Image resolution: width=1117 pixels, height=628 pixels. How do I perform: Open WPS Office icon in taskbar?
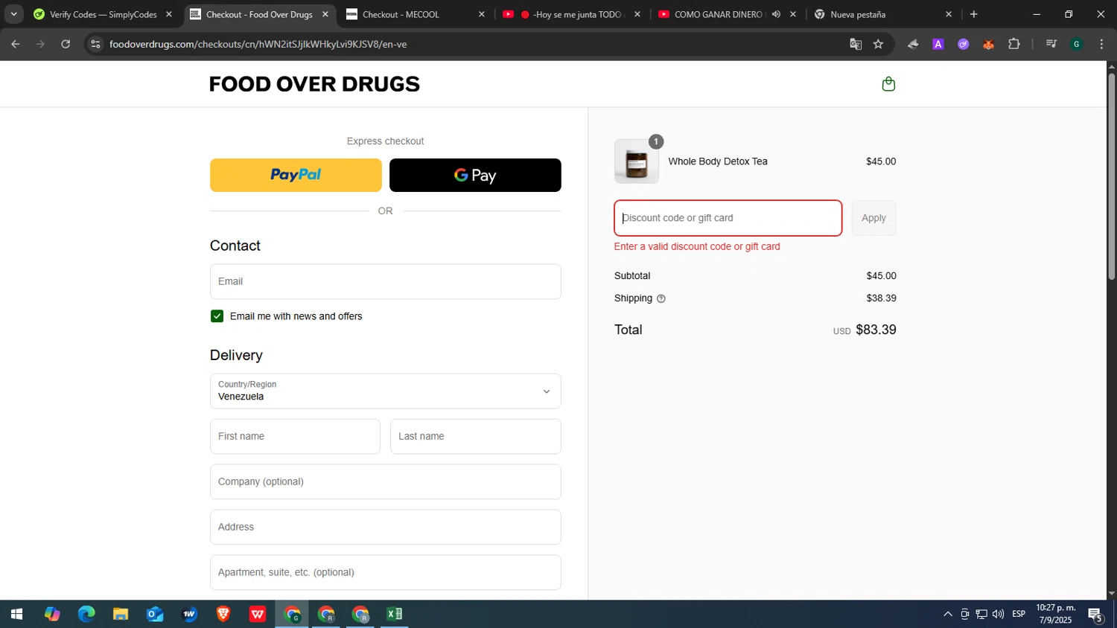click(258, 614)
